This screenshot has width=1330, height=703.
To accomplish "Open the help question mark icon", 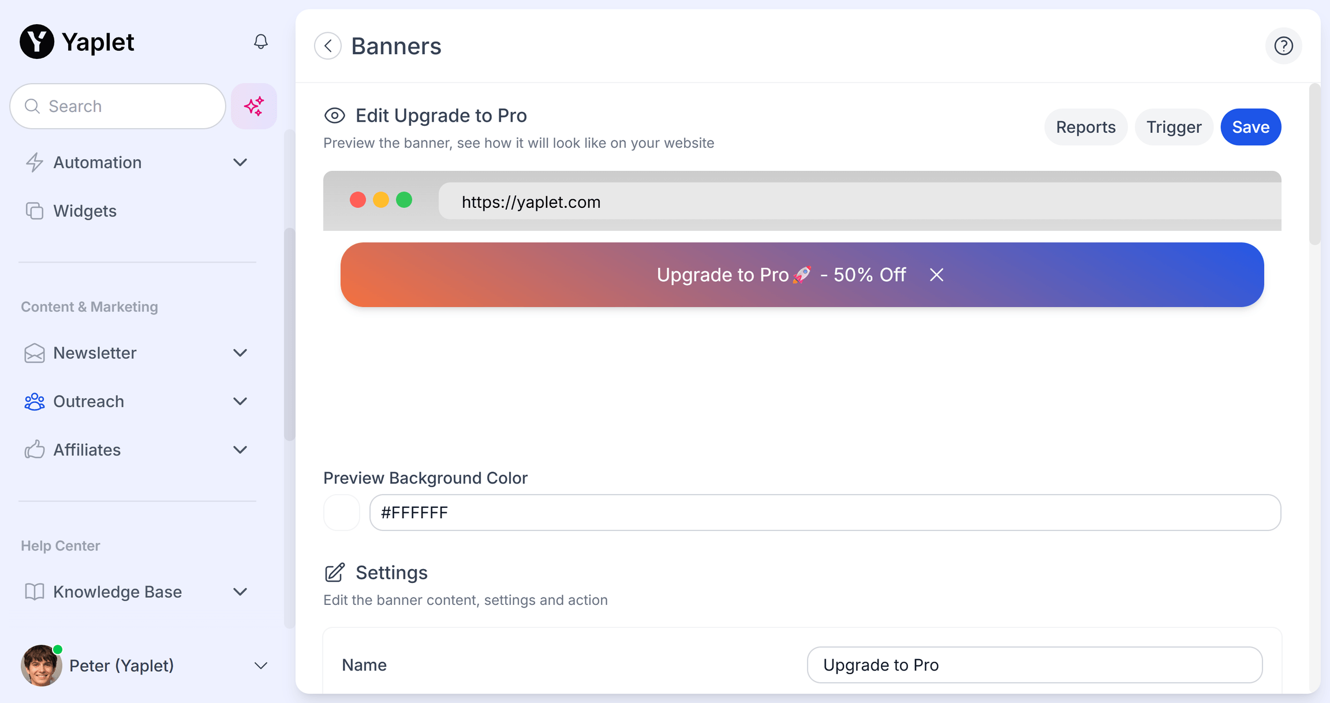I will click(1283, 46).
